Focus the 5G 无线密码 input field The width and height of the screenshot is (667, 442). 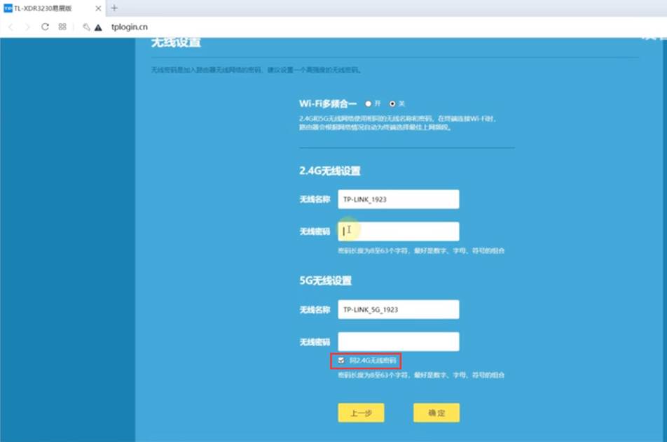tap(398, 341)
